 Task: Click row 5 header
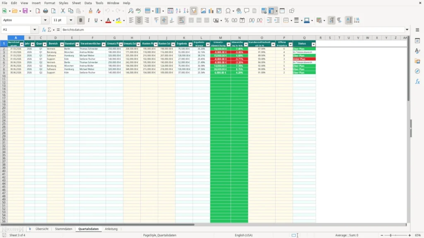(4, 59)
